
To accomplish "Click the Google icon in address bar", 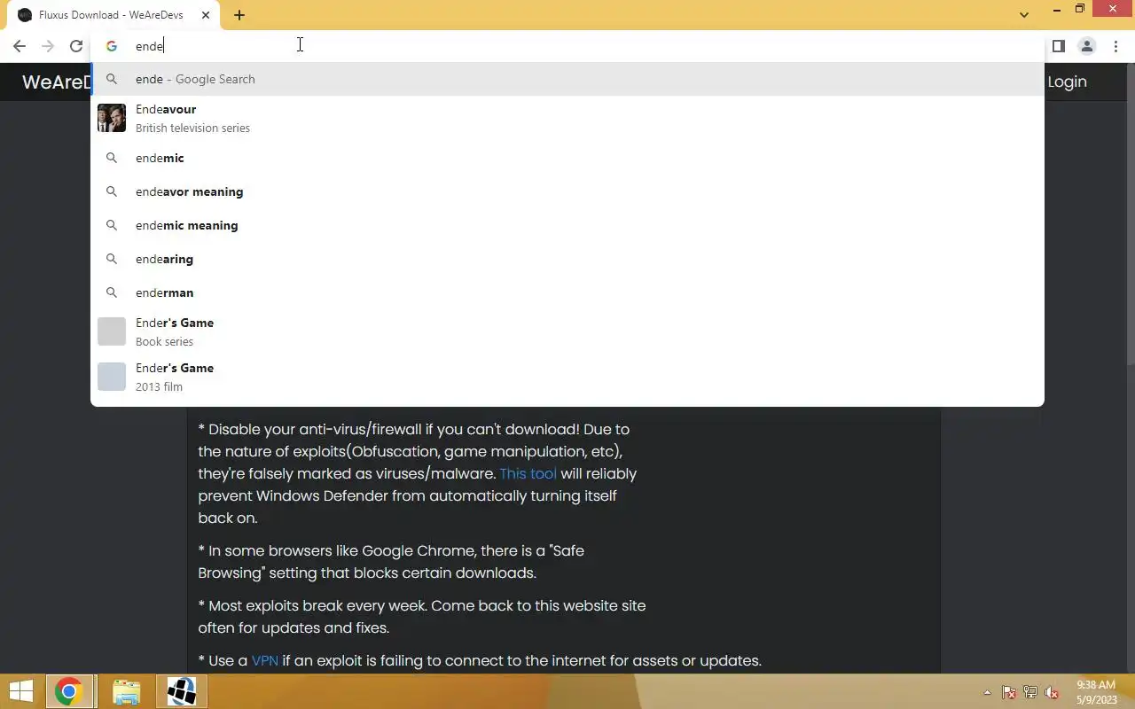I will [112, 46].
